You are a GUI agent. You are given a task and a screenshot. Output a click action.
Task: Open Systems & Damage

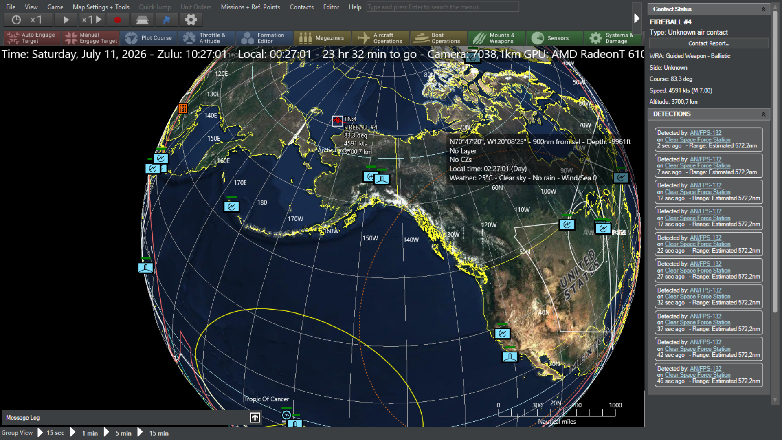[613, 38]
